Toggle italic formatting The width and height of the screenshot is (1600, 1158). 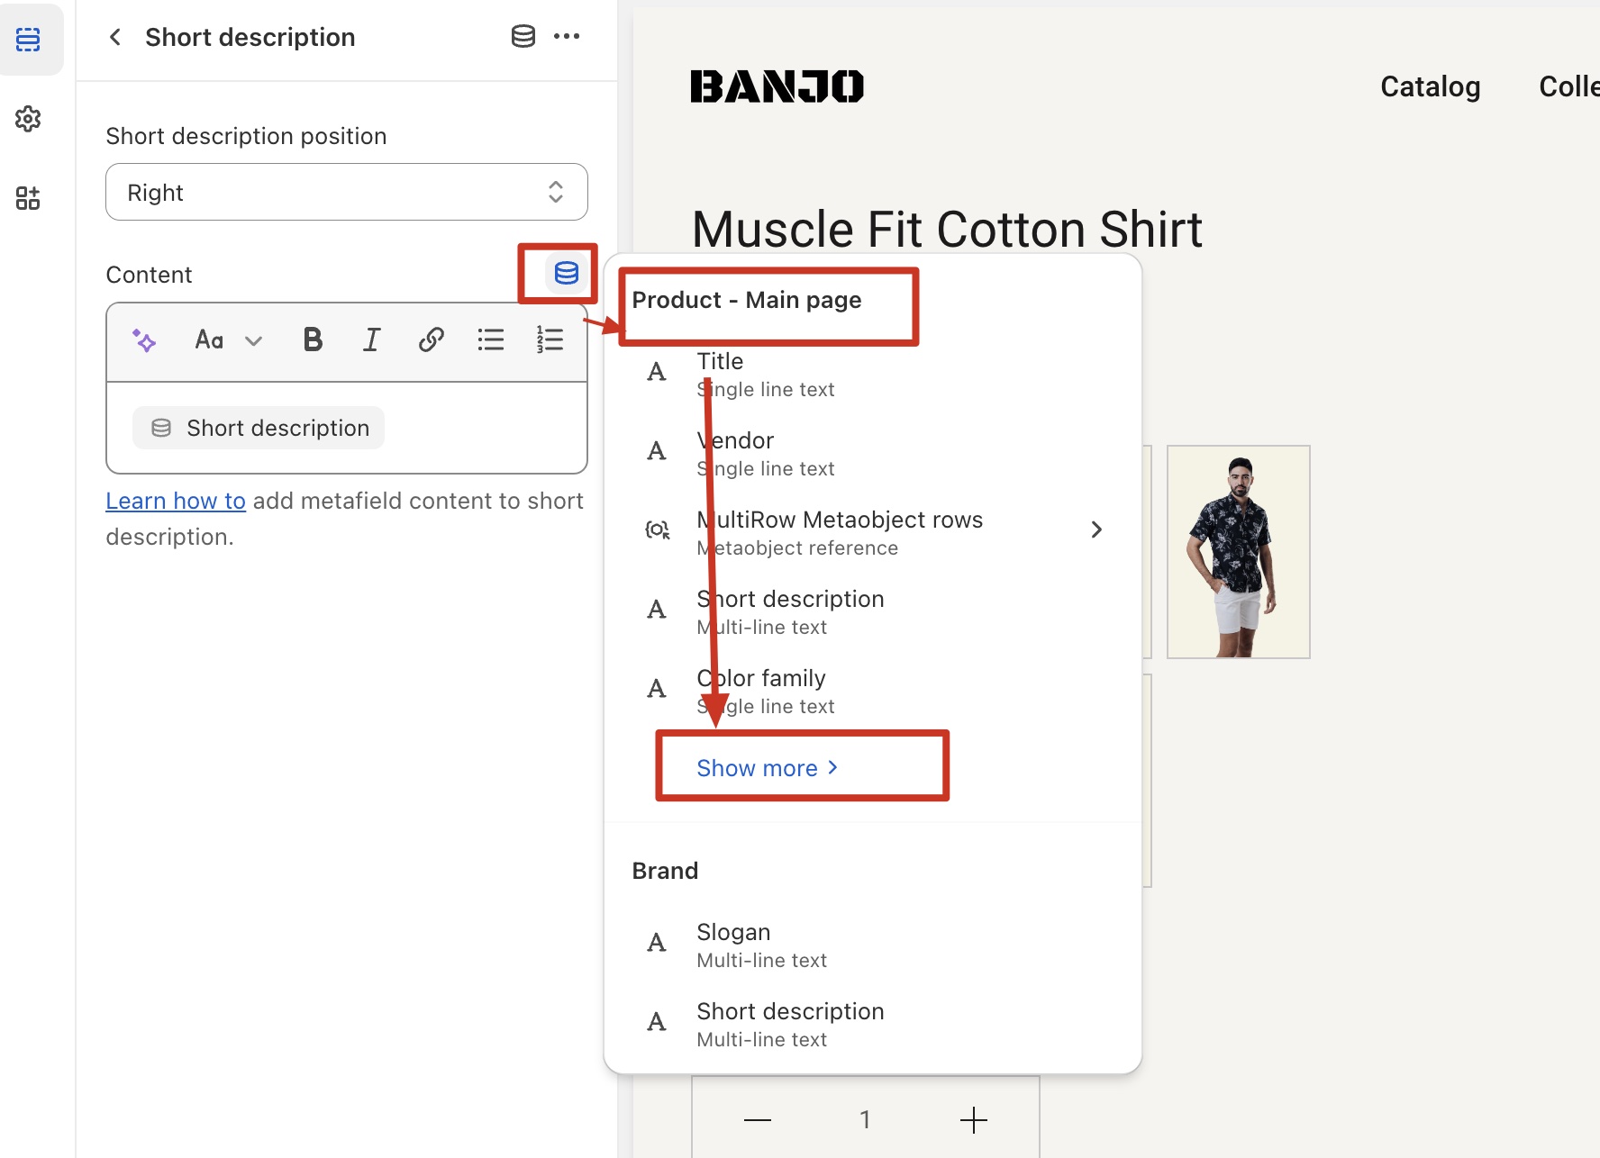[x=371, y=339]
